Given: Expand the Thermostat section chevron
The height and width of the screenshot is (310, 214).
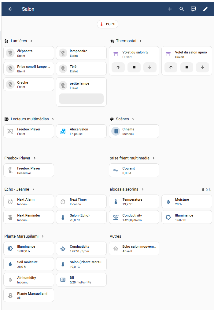Looking at the screenshot, I should click(141, 41).
